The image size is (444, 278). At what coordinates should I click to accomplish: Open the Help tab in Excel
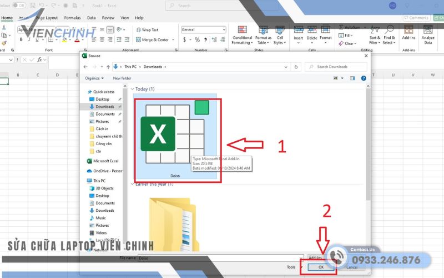tap(139, 18)
